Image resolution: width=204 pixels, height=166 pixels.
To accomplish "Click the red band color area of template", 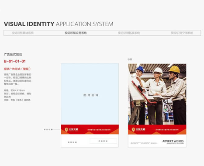I will 90,129.
